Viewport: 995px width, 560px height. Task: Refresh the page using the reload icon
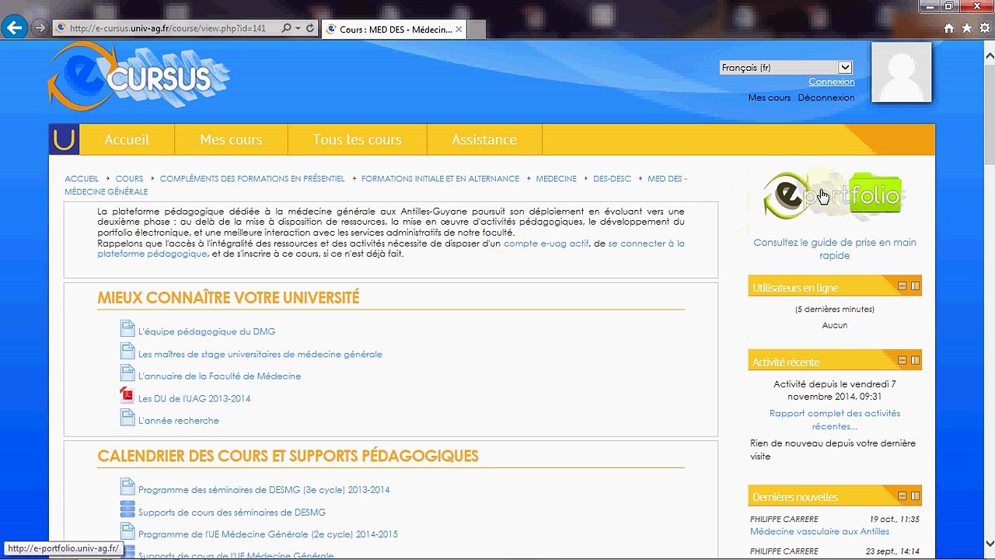pyautogui.click(x=310, y=29)
